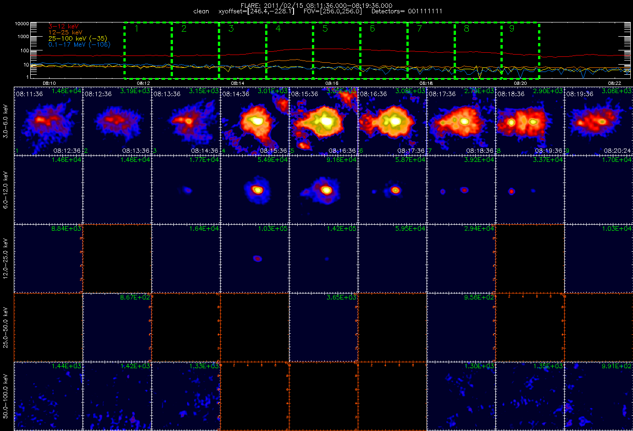Screen dimensions: 633x431
Task: Click the 3.19E+03 peak value
Action: [x=135, y=91]
